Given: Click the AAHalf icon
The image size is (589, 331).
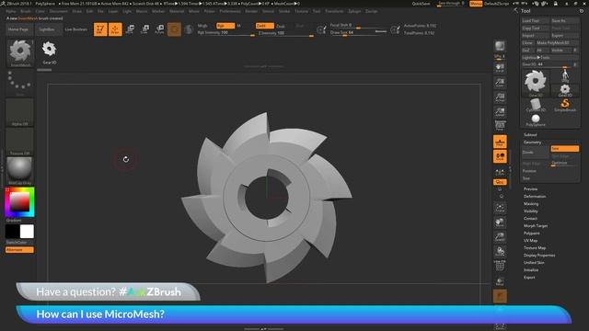Looking at the screenshot, I should (x=500, y=112).
